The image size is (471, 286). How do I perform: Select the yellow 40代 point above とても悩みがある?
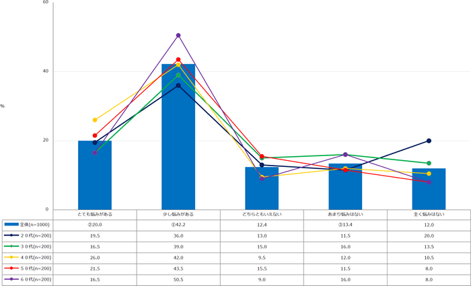[95, 120]
